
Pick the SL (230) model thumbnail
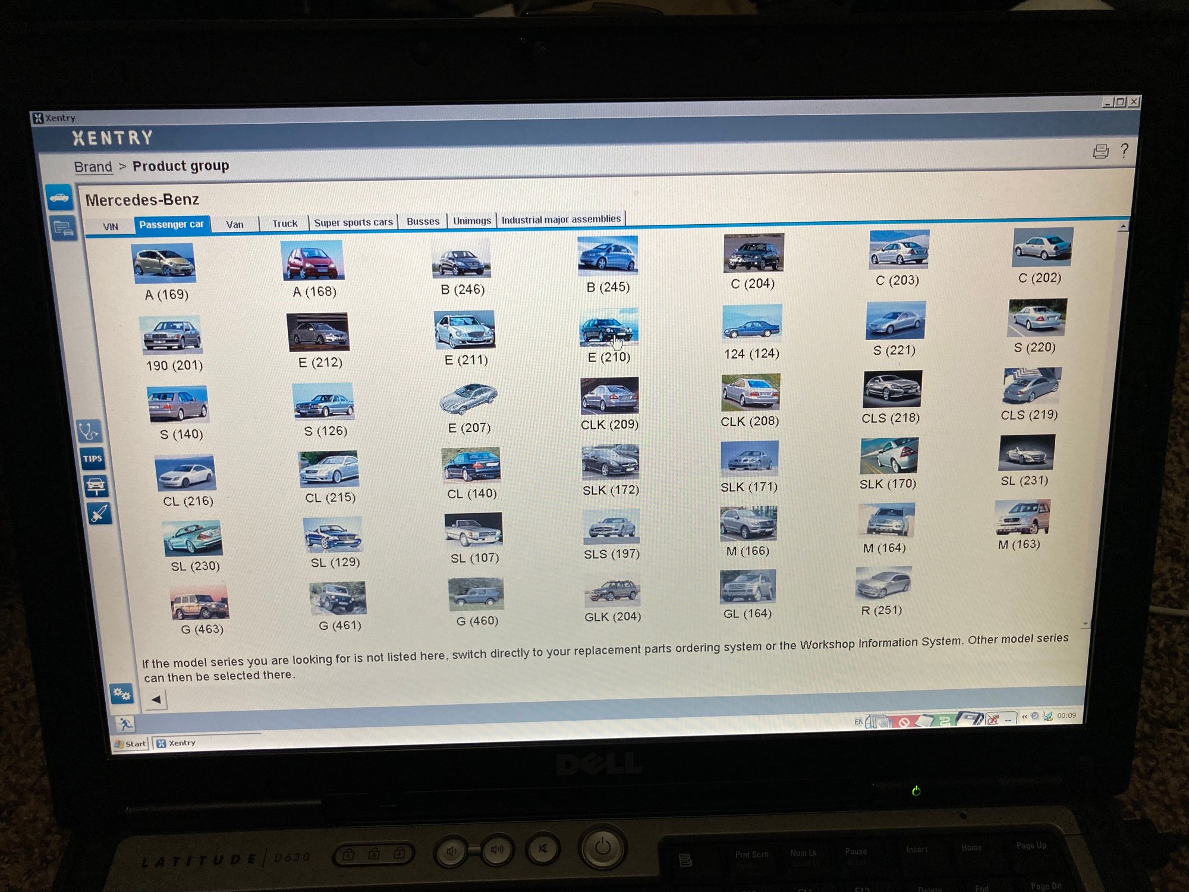click(x=192, y=538)
